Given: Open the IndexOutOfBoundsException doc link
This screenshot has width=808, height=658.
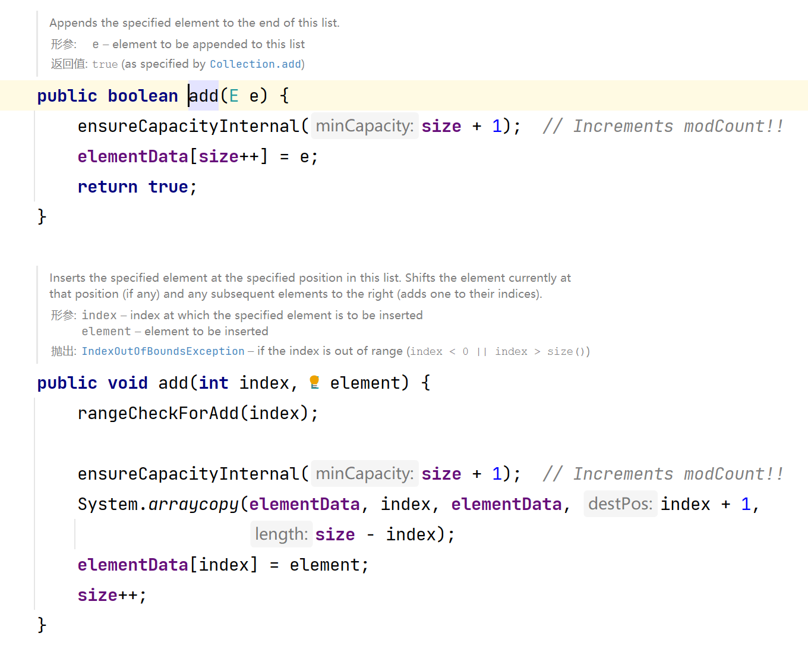Looking at the screenshot, I should coord(163,351).
